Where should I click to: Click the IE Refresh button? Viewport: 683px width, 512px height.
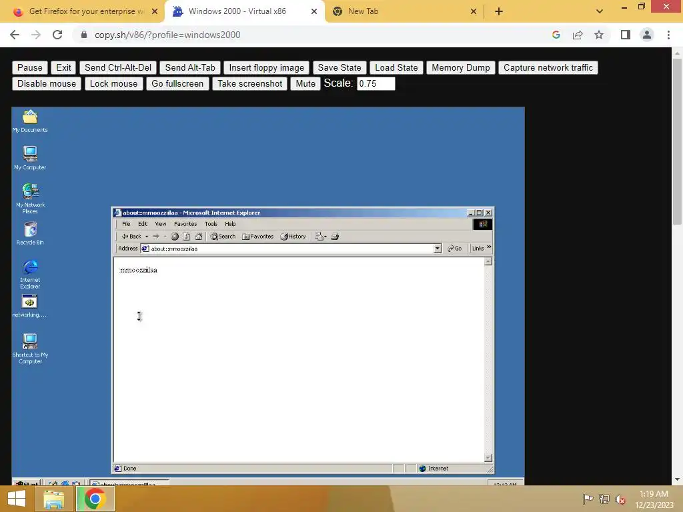[x=187, y=237]
